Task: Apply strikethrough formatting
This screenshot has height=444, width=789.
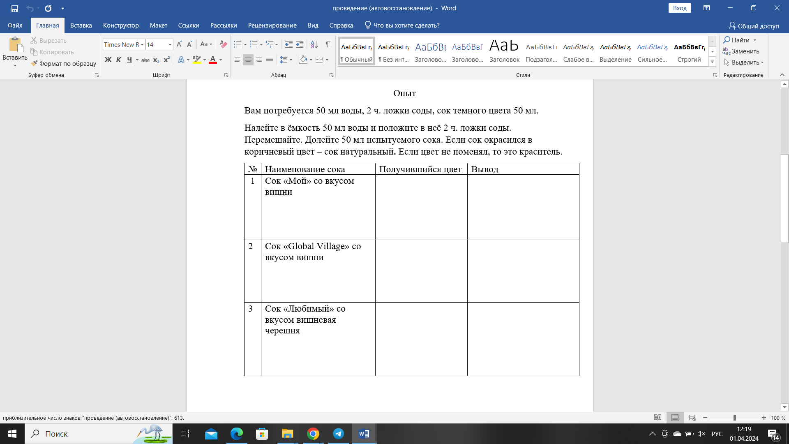Action: [x=145, y=60]
